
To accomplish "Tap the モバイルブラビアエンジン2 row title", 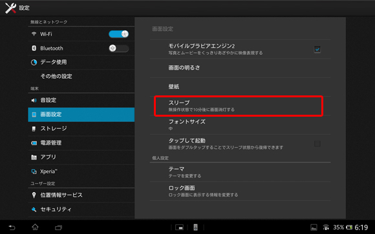I will (202, 46).
